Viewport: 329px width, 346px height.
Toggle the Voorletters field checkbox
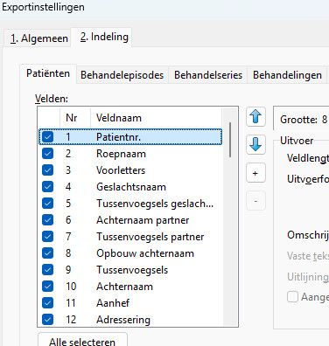tap(47, 170)
